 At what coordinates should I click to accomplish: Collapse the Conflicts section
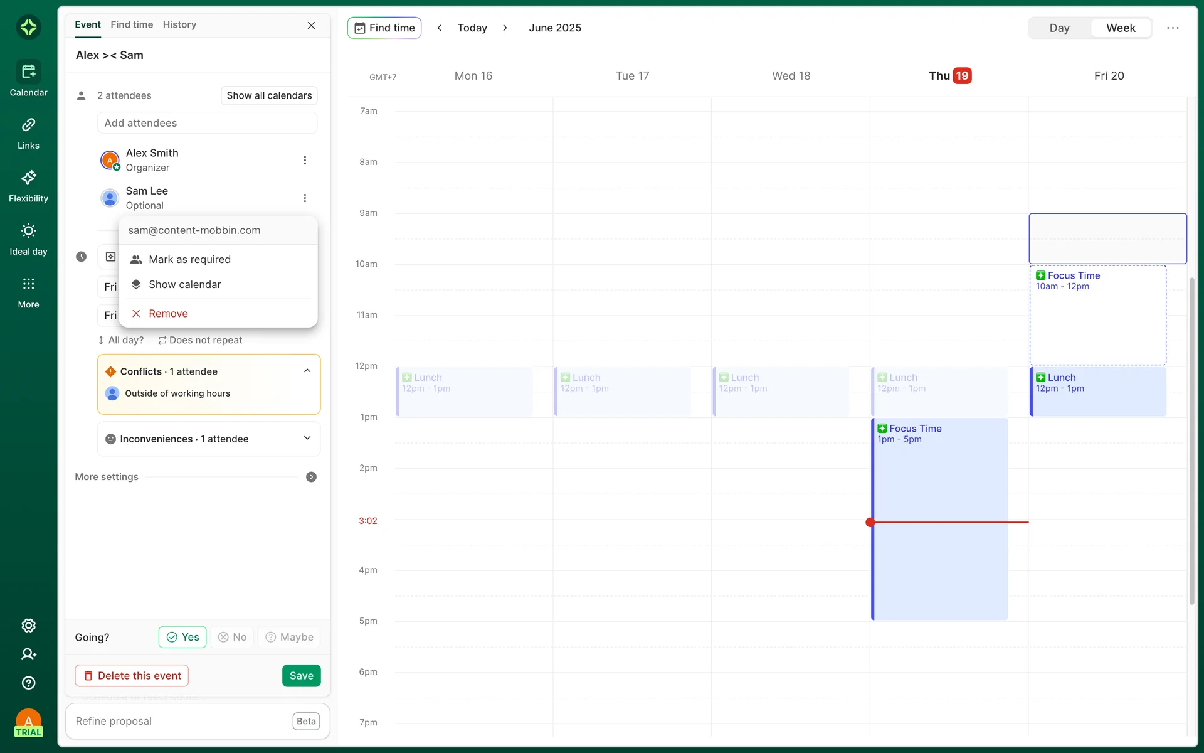point(307,371)
